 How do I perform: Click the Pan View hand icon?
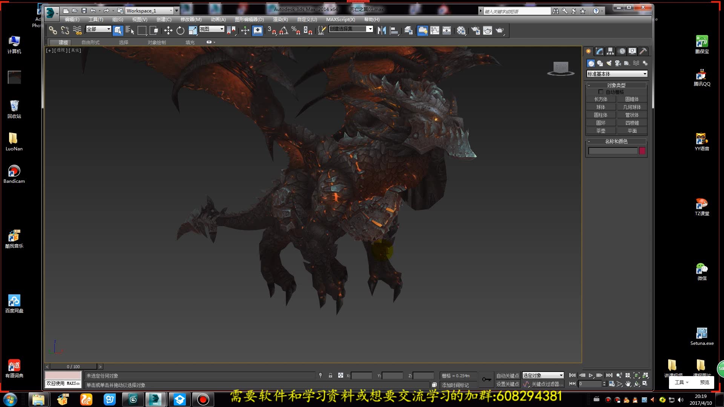coord(628,384)
